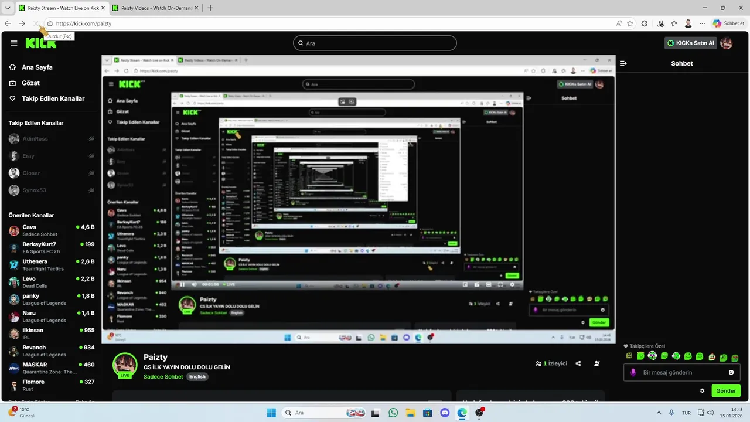Open ilkinsan IRL channel
This screenshot has width=750, height=422.
click(52, 333)
